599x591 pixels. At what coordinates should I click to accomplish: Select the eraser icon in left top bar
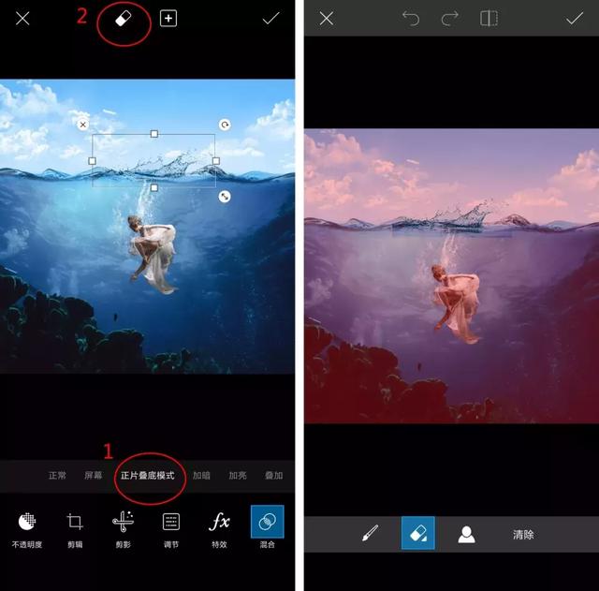[x=124, y=18]
